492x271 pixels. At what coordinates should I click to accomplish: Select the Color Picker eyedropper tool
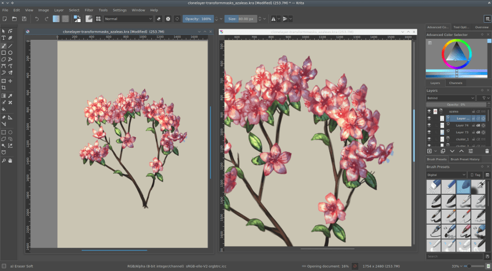[10, 96]
